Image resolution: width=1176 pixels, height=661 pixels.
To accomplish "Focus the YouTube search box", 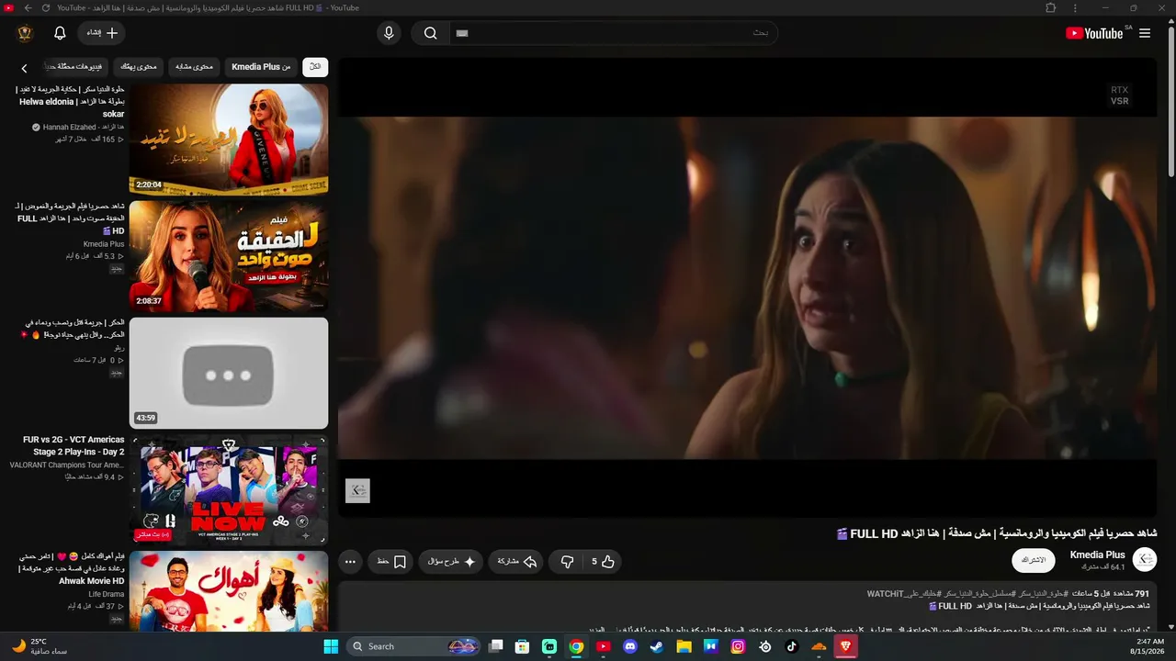I will tap(614, 33).
